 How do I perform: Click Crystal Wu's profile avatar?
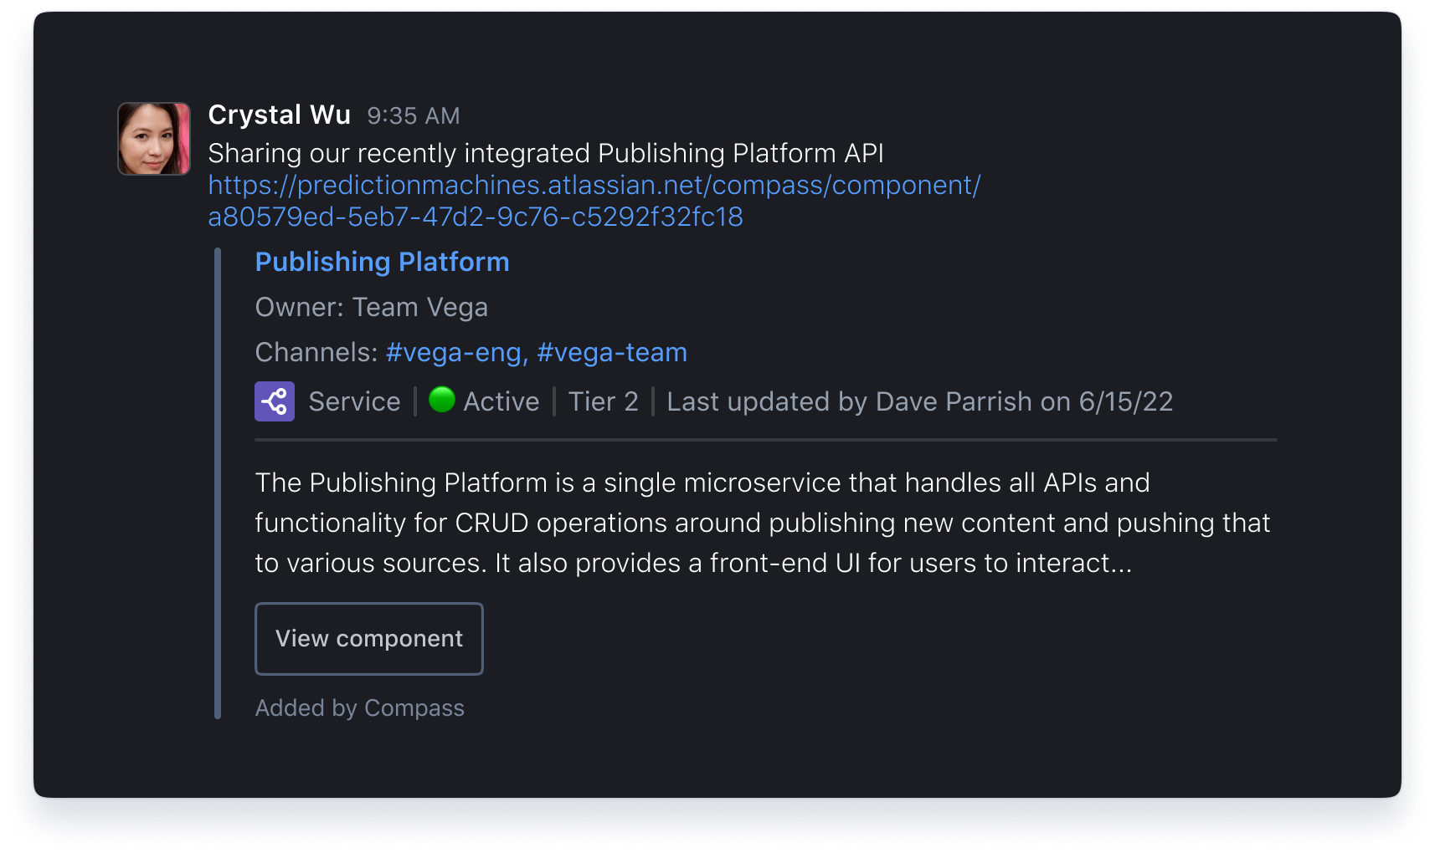[x=154, y=139]
